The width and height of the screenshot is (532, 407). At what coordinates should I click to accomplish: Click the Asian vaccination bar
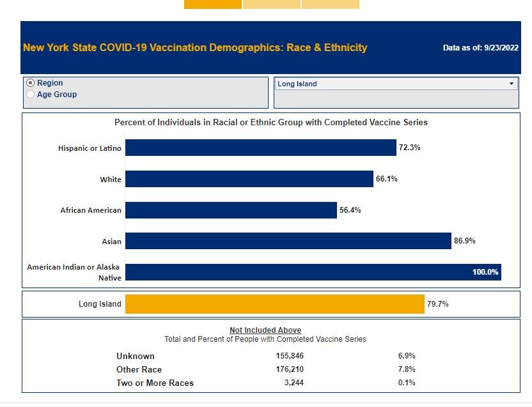[x=288, y=241]
